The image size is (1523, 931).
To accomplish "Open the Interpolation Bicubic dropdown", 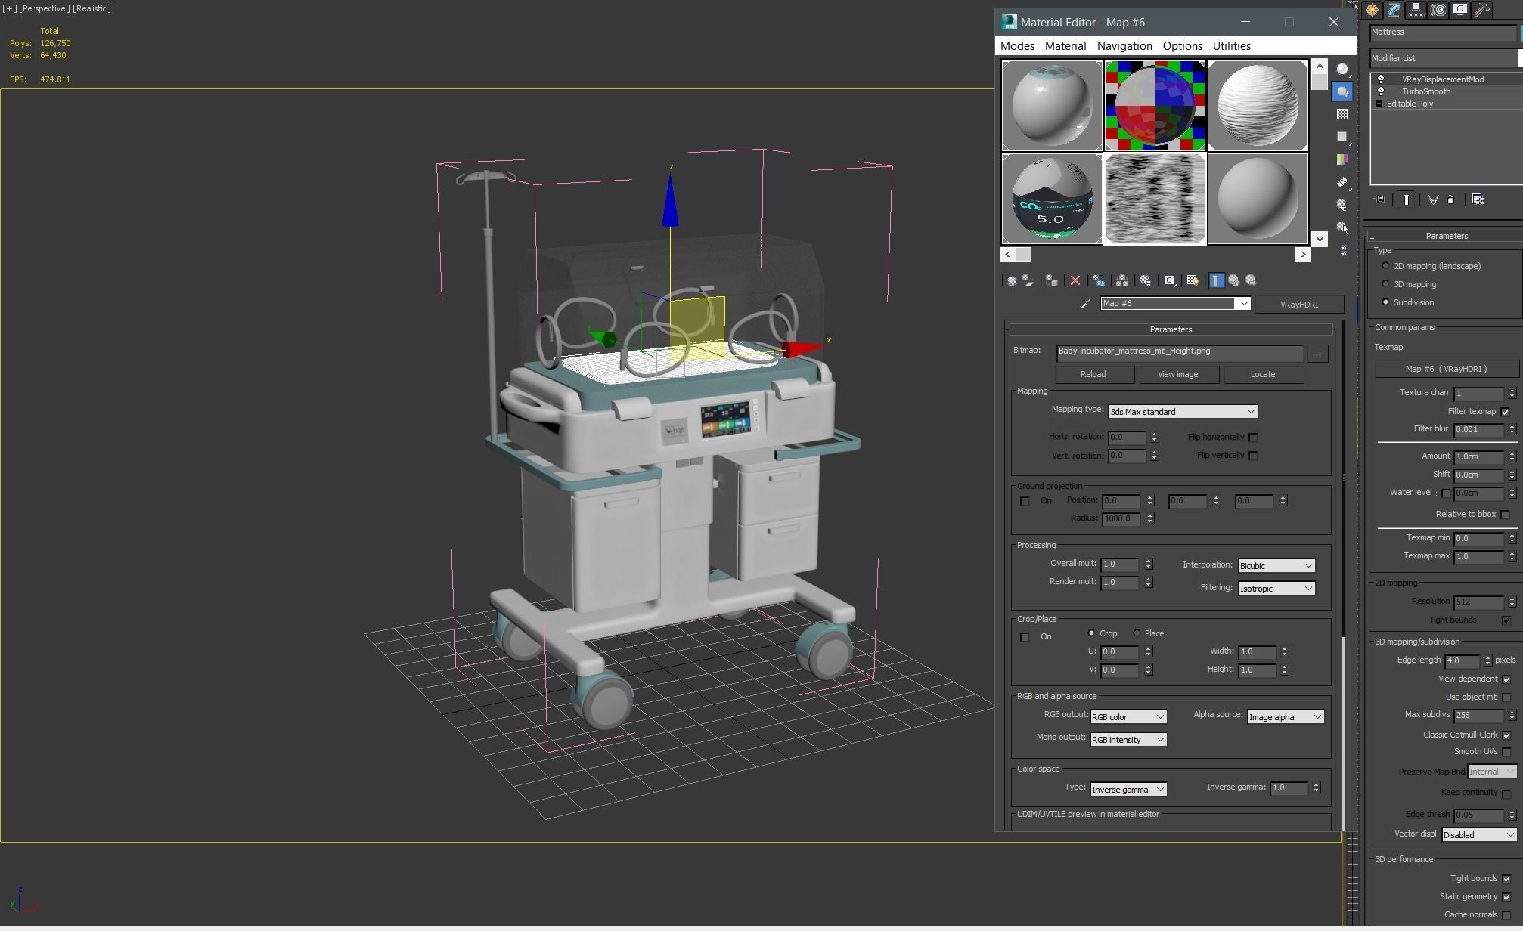I will pyautogui.click(x=1276, y=567).
